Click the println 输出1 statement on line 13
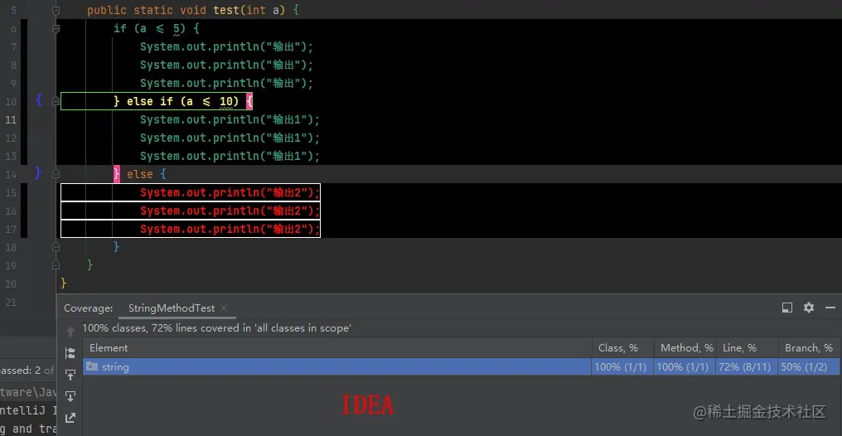The width and height of the screenshot is (842, 436). pos(230,157)
